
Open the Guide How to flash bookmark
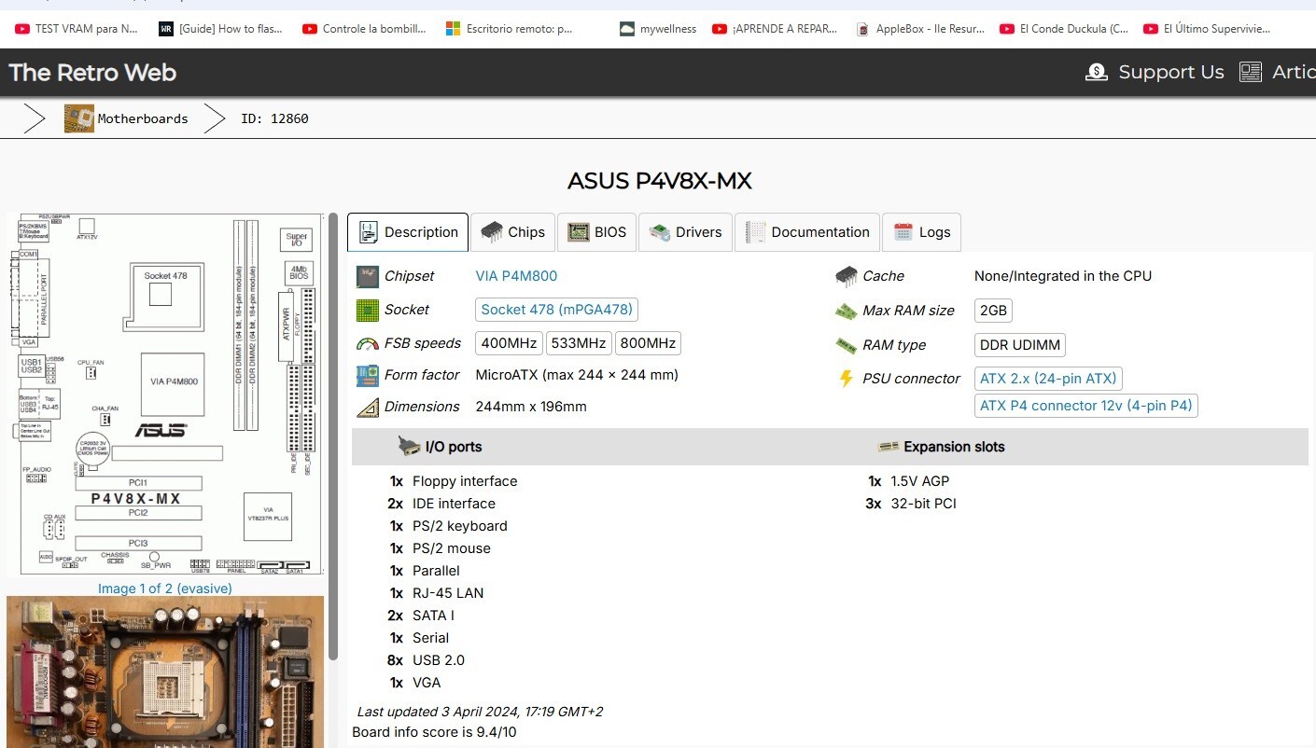pyautogui.click(x=221, y=29)
